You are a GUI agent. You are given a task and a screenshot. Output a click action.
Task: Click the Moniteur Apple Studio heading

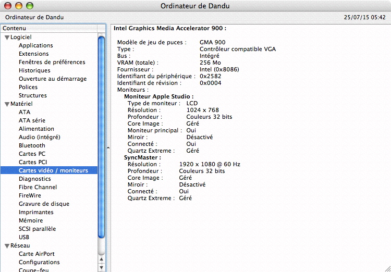[x=159, y=96]
